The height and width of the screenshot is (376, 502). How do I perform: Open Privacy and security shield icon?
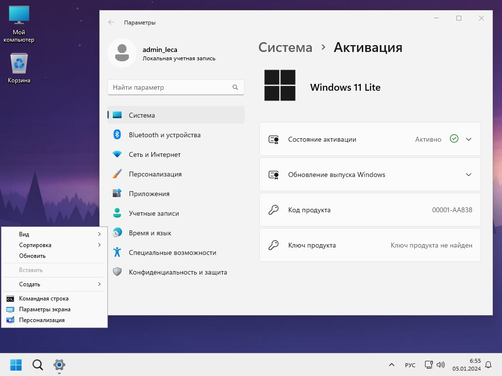pyautogui.click(x=117, y=272)
